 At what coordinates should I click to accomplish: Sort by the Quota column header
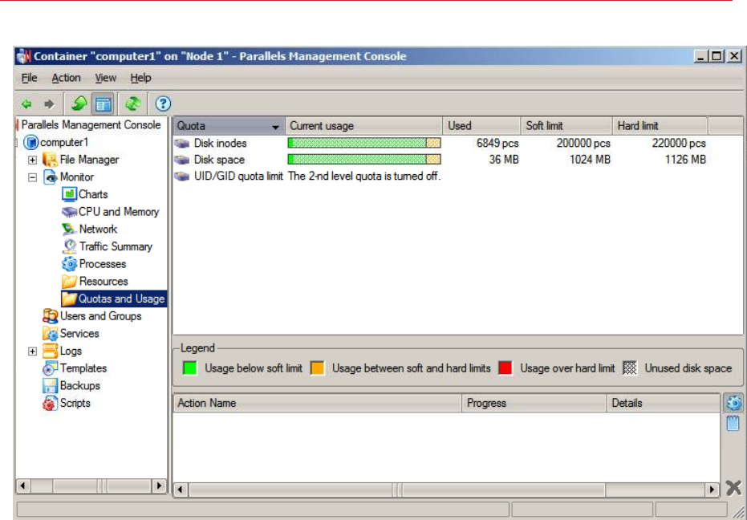click(229, 126)
